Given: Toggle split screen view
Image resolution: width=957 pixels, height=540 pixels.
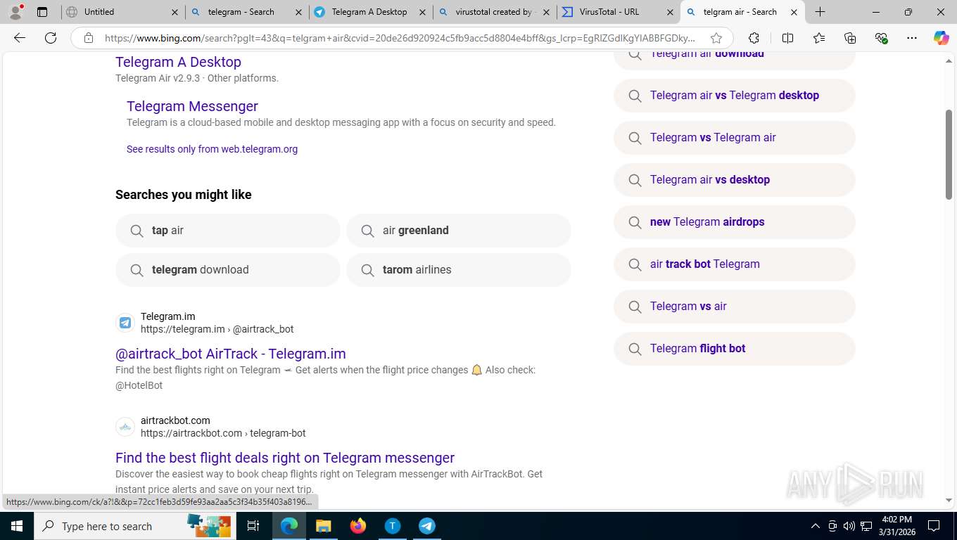Looking at the screenshot, I should coord(787,38).
